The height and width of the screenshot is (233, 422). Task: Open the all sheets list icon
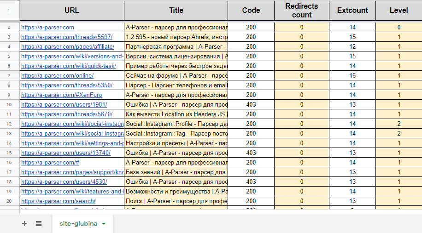point(39,223)
